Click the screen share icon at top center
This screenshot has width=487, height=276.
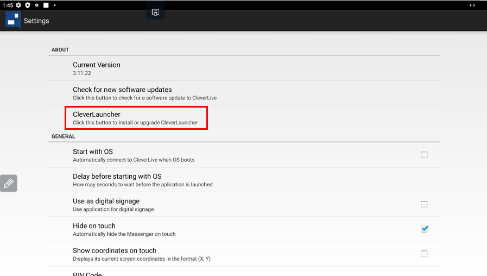pyautogui.click(x=155, y=12)
